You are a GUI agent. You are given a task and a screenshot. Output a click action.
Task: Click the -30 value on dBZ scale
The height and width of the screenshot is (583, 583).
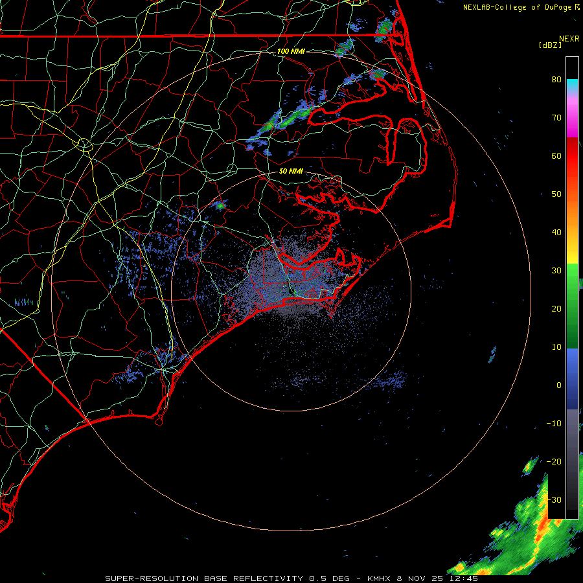(554, 500)
